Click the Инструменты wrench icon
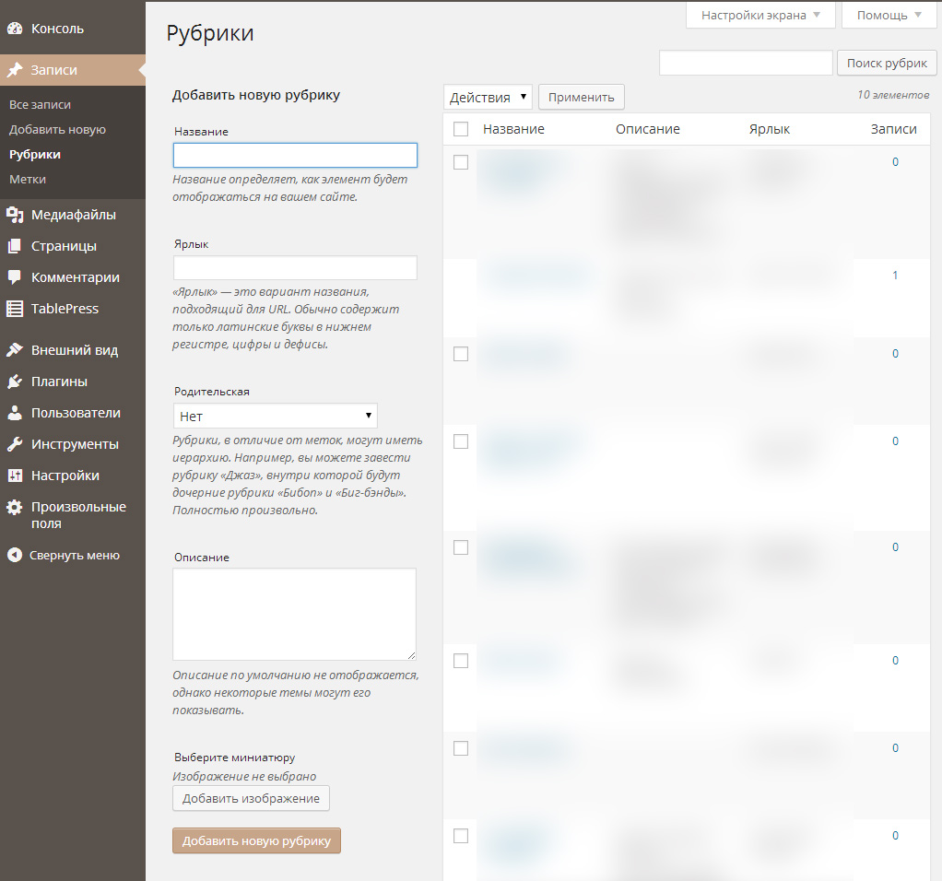The image size is (942, 881). point(15,444)
